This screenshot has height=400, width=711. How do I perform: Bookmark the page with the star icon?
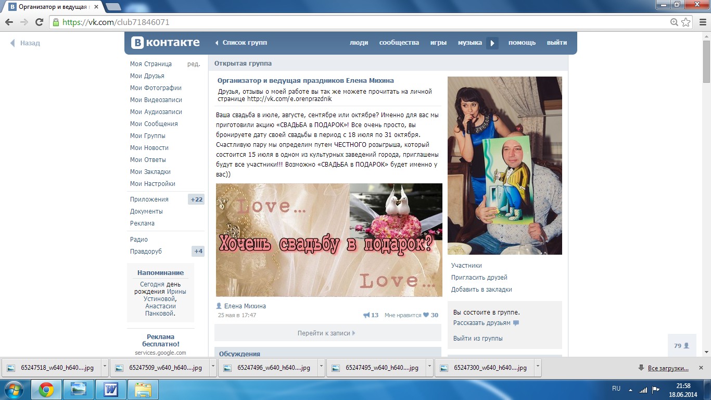(x=686, y=22)
